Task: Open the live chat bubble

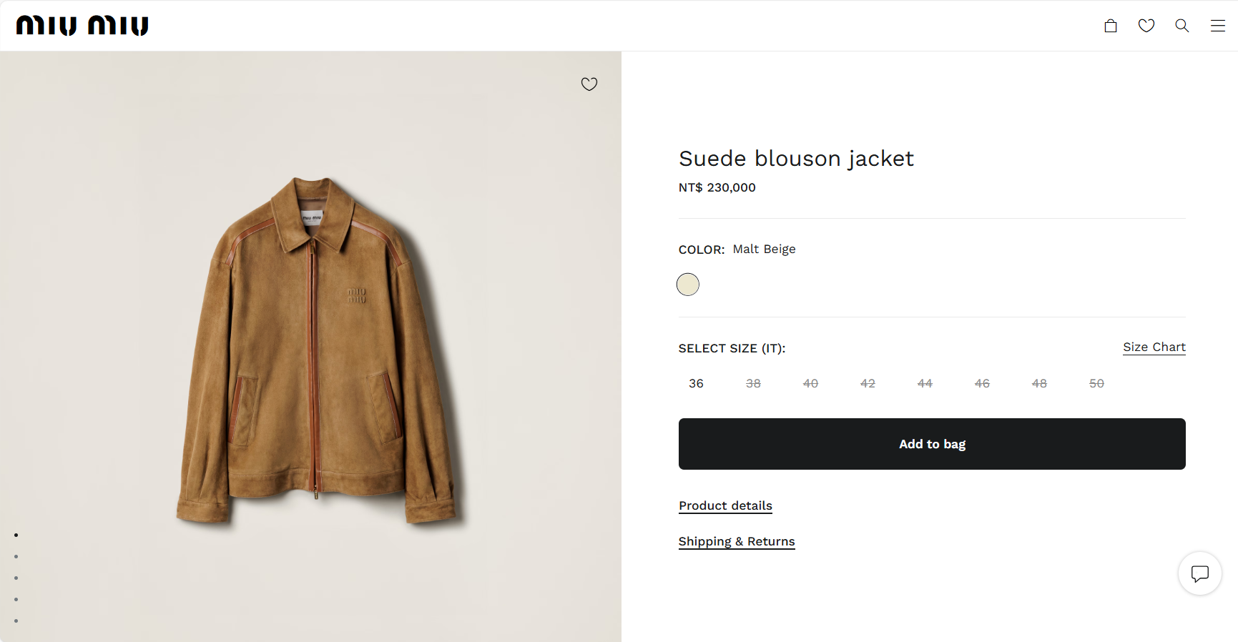Action: click(1199, 573)
